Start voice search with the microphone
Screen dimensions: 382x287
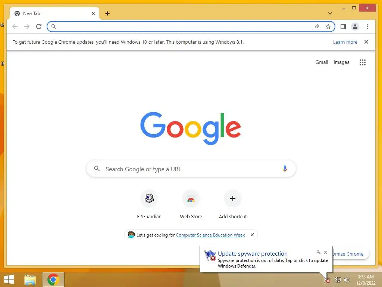285,169
